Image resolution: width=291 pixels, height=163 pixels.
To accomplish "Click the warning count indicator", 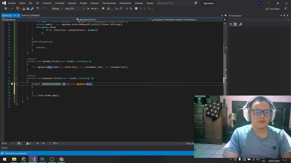I will [x=29, y=144].
